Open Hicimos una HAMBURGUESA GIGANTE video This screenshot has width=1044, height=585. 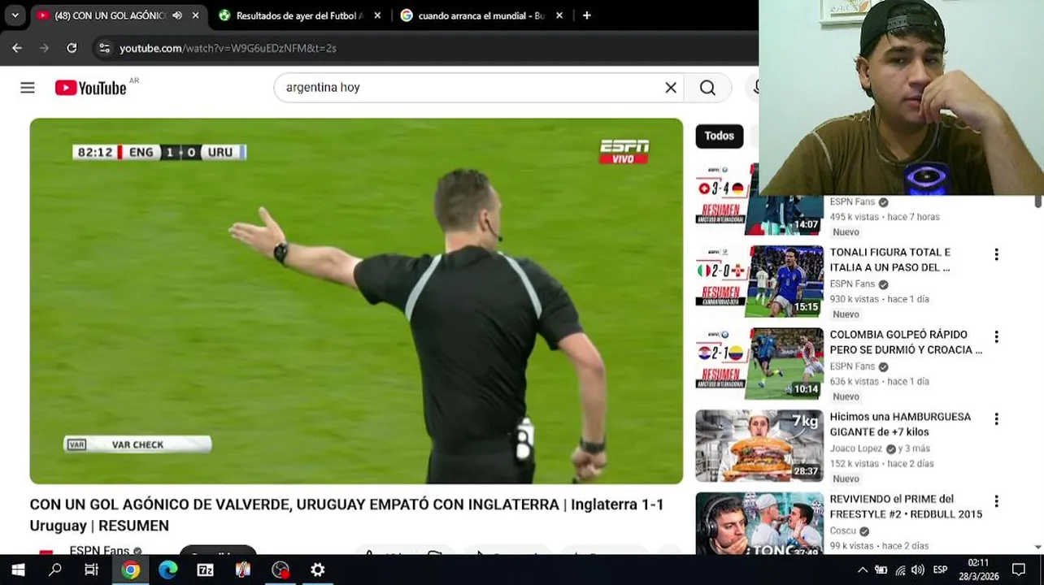900,424
